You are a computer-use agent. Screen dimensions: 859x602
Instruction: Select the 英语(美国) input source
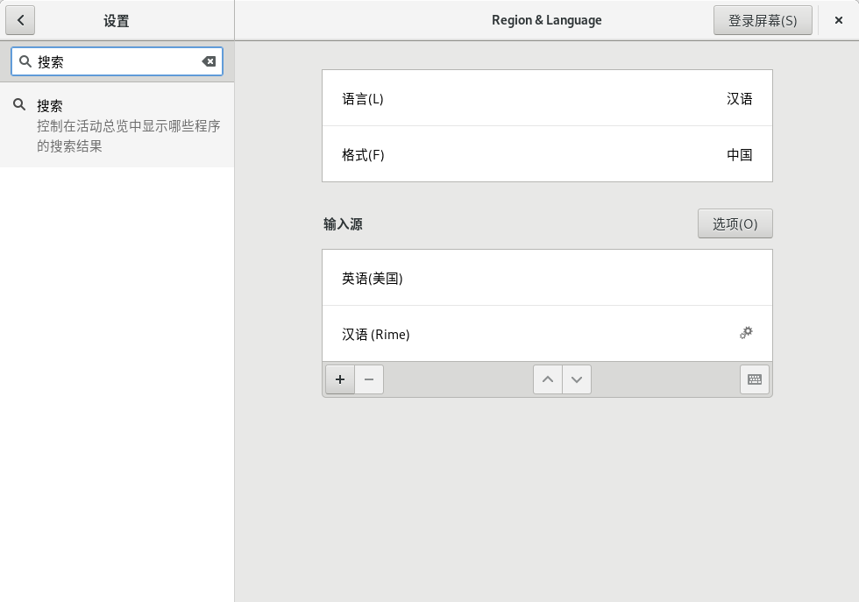click(547, 278)
